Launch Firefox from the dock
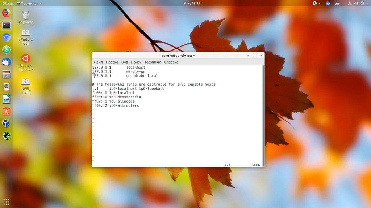Viewport: 371px width, 208px height. pyautogui.click(x=7, y=13)
